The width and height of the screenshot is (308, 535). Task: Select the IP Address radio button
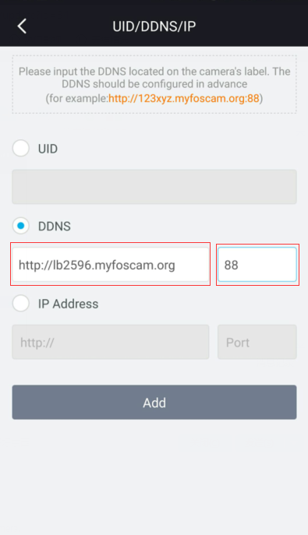point(21,304)
